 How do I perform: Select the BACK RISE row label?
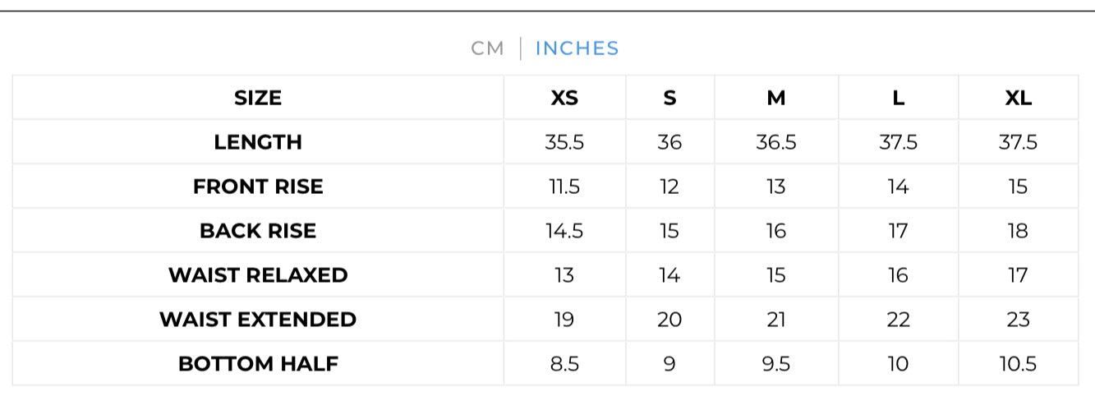[x=258, y=231]
